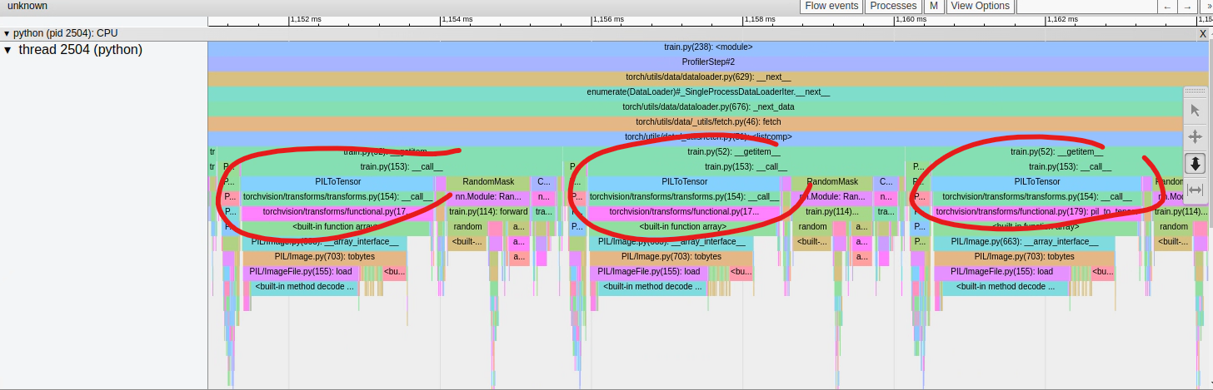This screenshot has width=1213, height=390.
Task: Choose the zoom up-down arrow tool
Action: point(1196,163)
